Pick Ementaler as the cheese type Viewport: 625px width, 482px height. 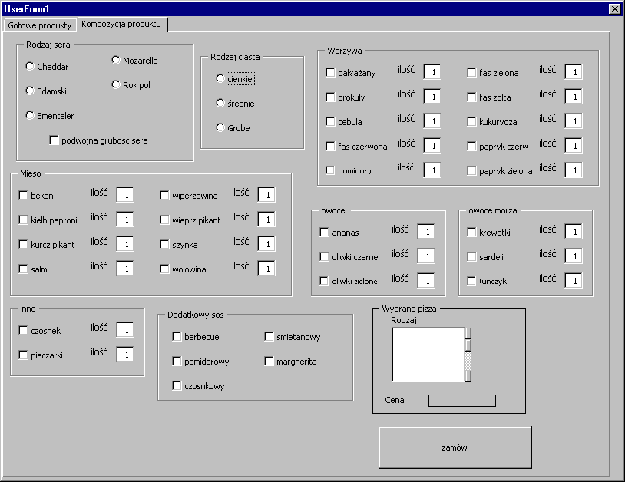point(30,116)
